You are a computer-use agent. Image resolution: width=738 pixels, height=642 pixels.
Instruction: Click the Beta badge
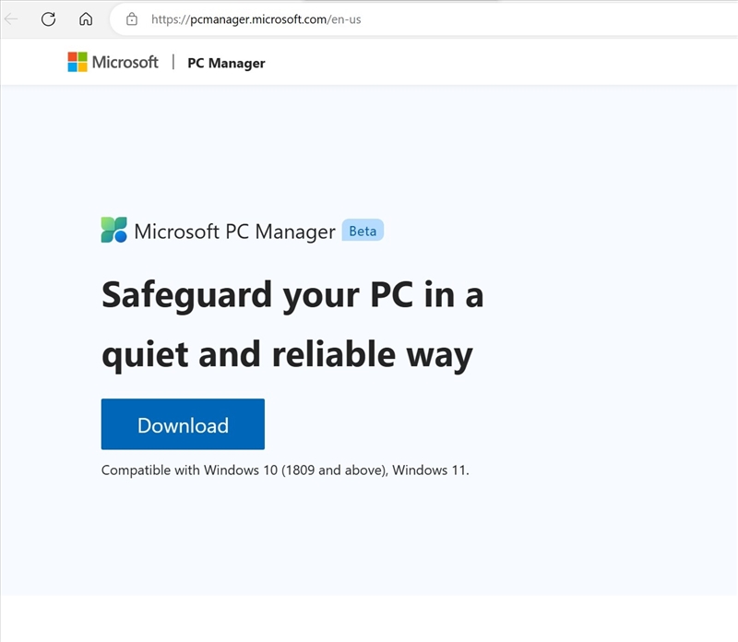click(363, 231)
